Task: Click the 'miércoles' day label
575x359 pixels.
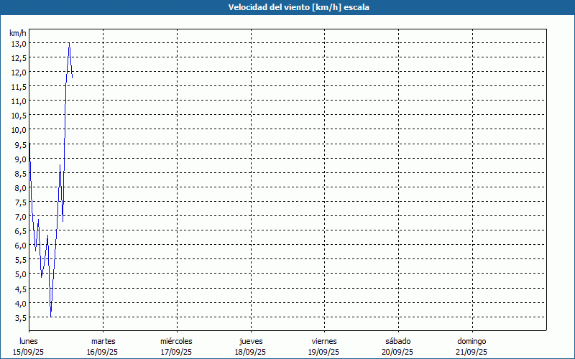Action: point(176,341)
